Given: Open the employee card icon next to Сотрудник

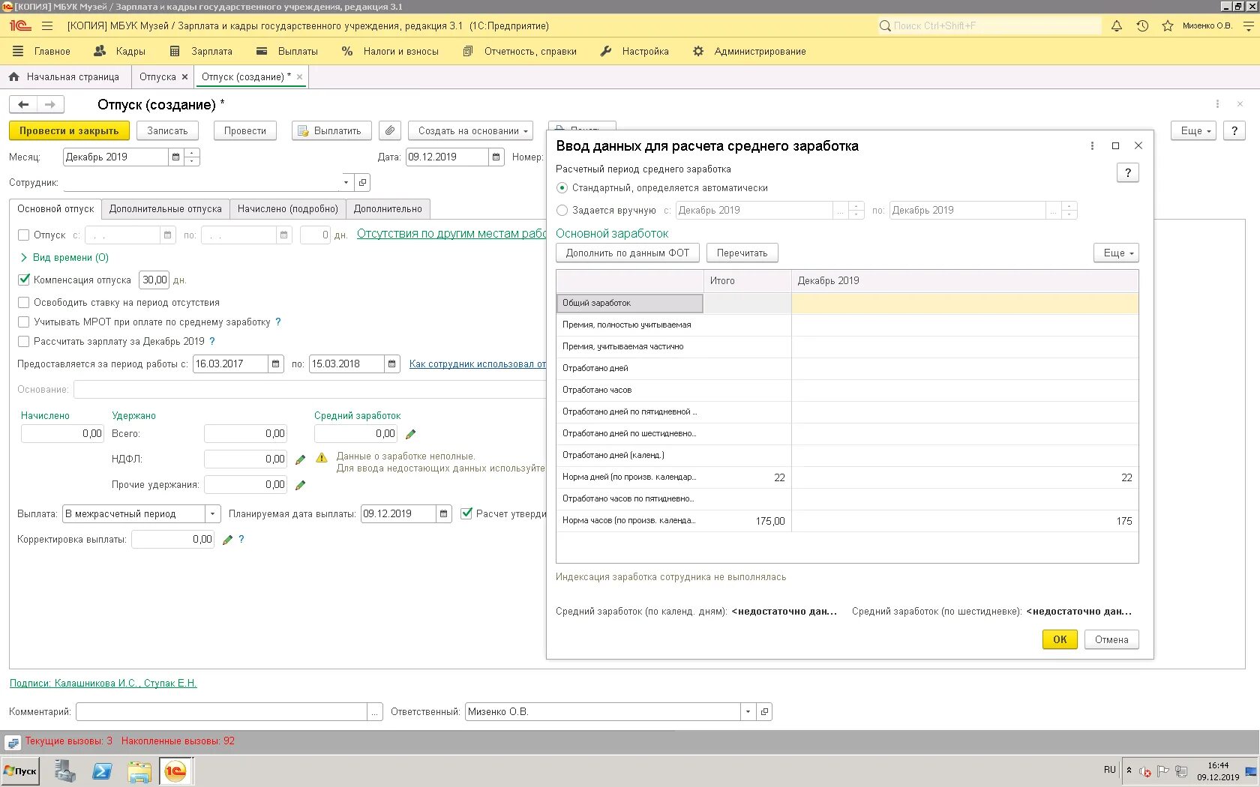Looking at the screenshot, I should tap(362, 182).
